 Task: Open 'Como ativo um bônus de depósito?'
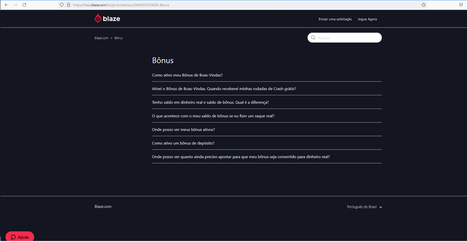click(183, 143)
